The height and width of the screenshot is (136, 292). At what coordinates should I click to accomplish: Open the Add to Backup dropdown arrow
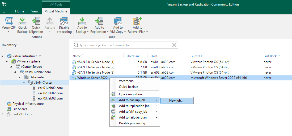(x=88, y=32)
